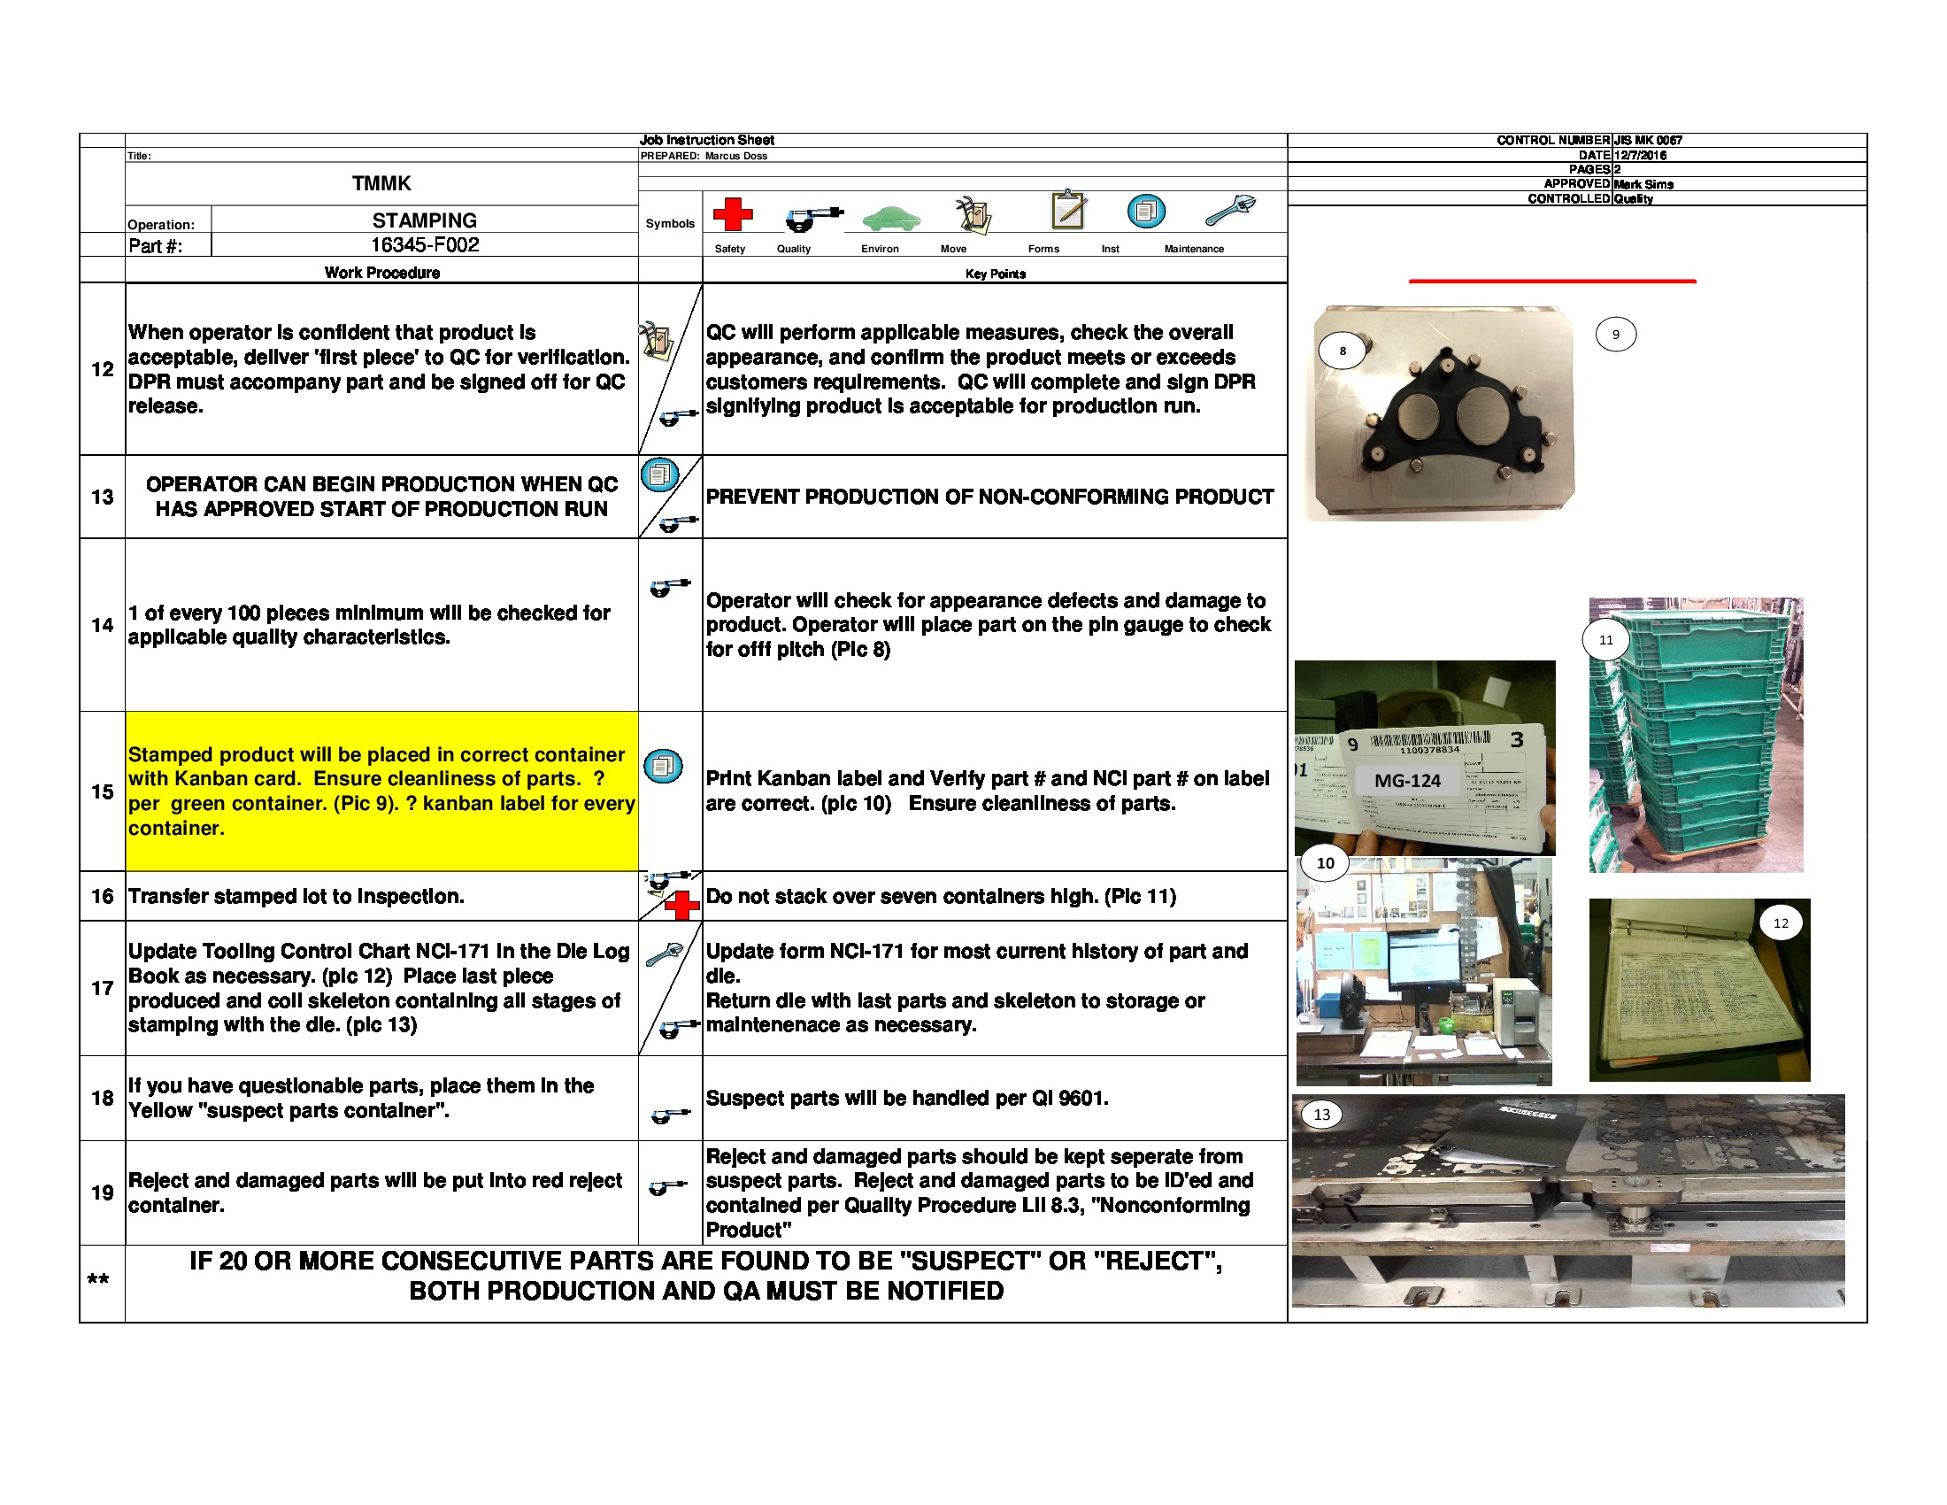Click the micrometer Quality symbol
The width and height of the screenshot is (1947, 1505).
pyautogui.click(x=812, y=217)
